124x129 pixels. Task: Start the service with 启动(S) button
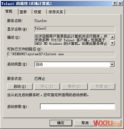pyautogui.click(x=20, y=87)
